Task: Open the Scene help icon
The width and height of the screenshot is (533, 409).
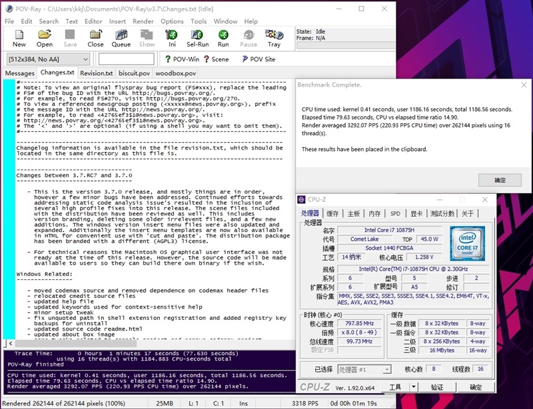Action: (215, 59)
